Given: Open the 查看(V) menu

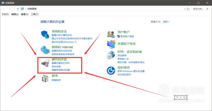Looking at the screenshot, I should pos(25,14).
